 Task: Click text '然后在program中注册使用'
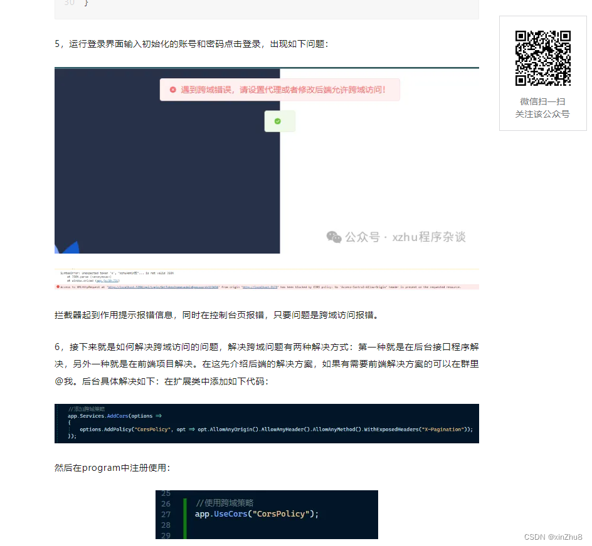[112, 468]
